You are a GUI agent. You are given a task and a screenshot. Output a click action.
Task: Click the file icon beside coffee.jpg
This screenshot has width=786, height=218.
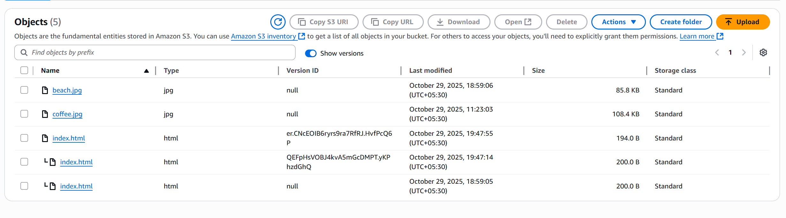pyautogui.click(x=45, y=114)
